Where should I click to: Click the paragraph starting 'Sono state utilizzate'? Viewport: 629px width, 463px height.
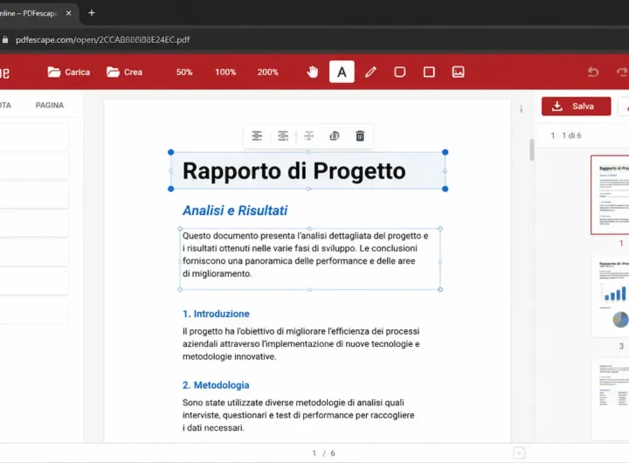coord(299,415)
